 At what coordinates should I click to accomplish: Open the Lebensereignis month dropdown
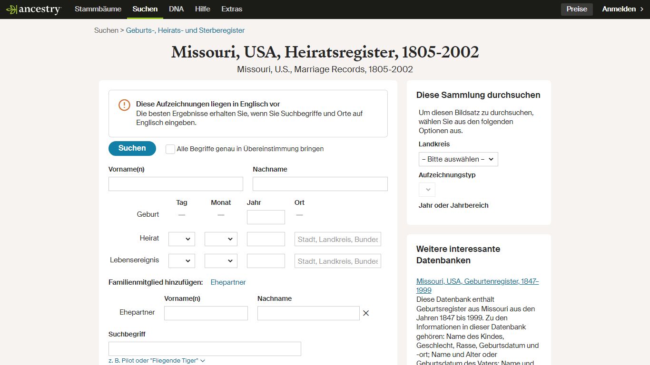tap(221, 261)
